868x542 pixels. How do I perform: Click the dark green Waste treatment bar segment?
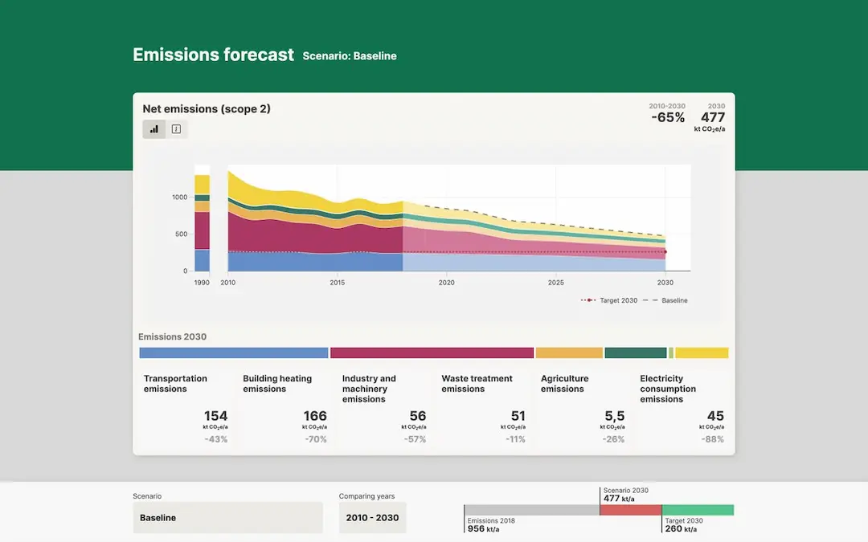[635, 353]
